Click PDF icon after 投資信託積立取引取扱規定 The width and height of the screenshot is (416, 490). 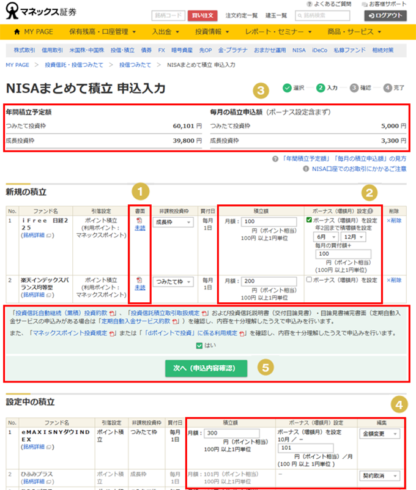pos(204,313)
